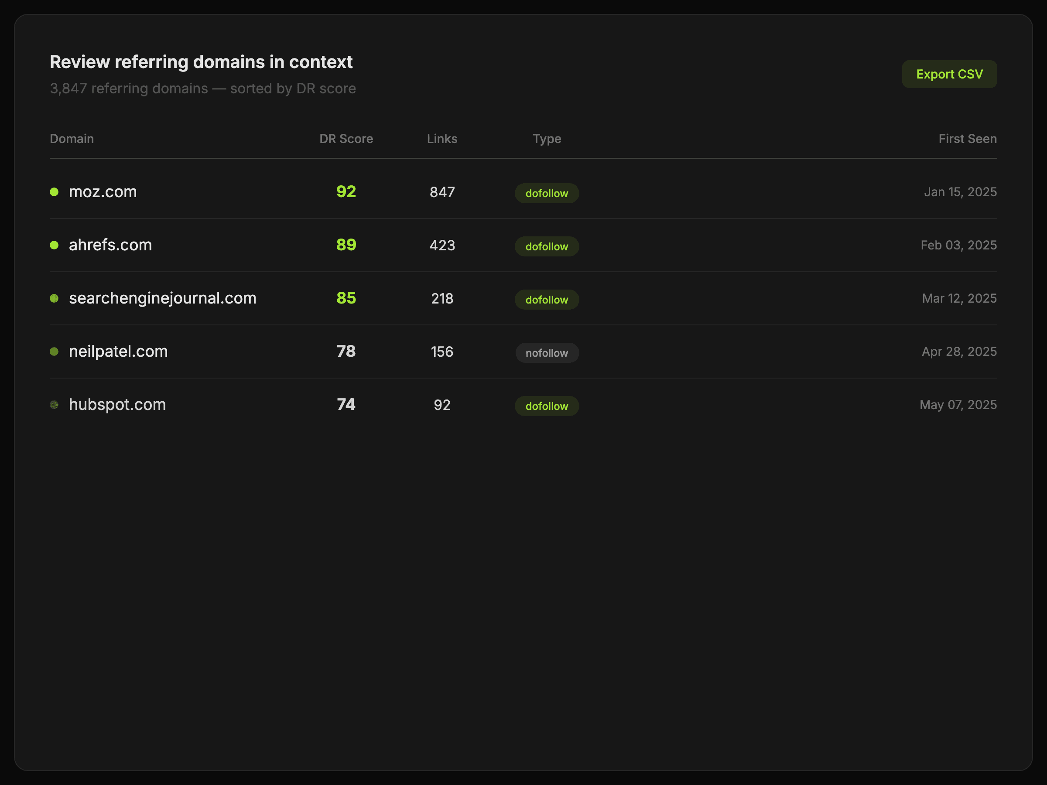Viewport: 1047px width, 785px height.
Task: Select the searchenginejournal.com domain name
Action: click(162, 298)
